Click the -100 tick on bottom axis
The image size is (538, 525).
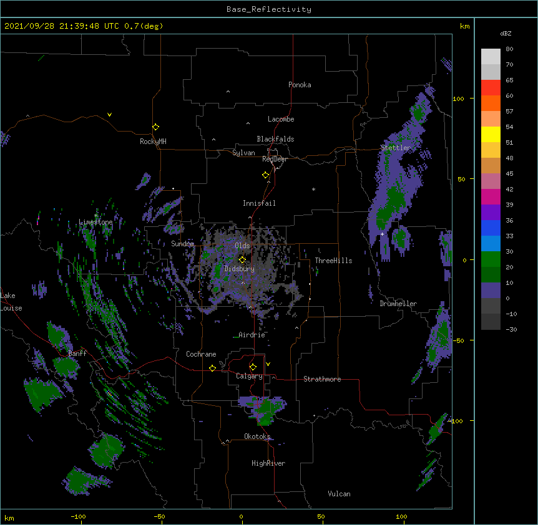point(78,516)
